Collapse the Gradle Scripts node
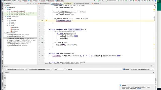 (4, 33)
